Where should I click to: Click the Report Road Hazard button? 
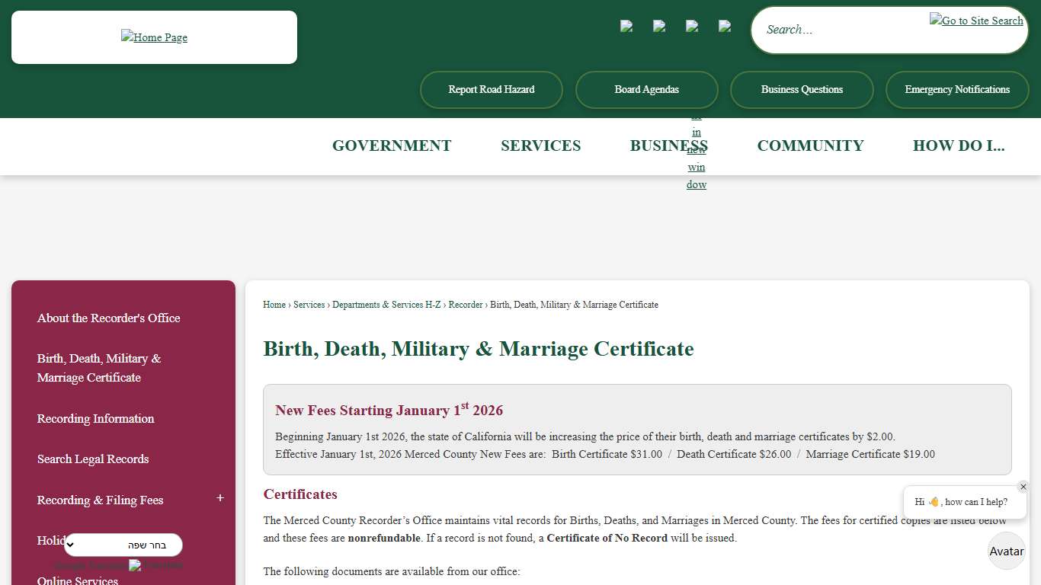tap(491, 89)
